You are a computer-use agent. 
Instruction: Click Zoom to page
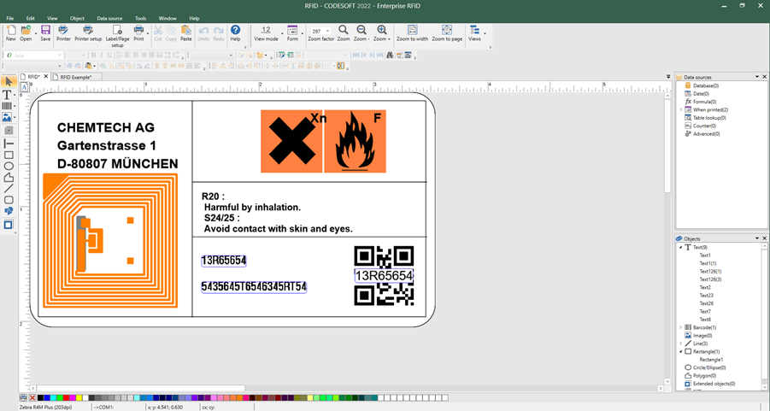click(x=447, y=33)
